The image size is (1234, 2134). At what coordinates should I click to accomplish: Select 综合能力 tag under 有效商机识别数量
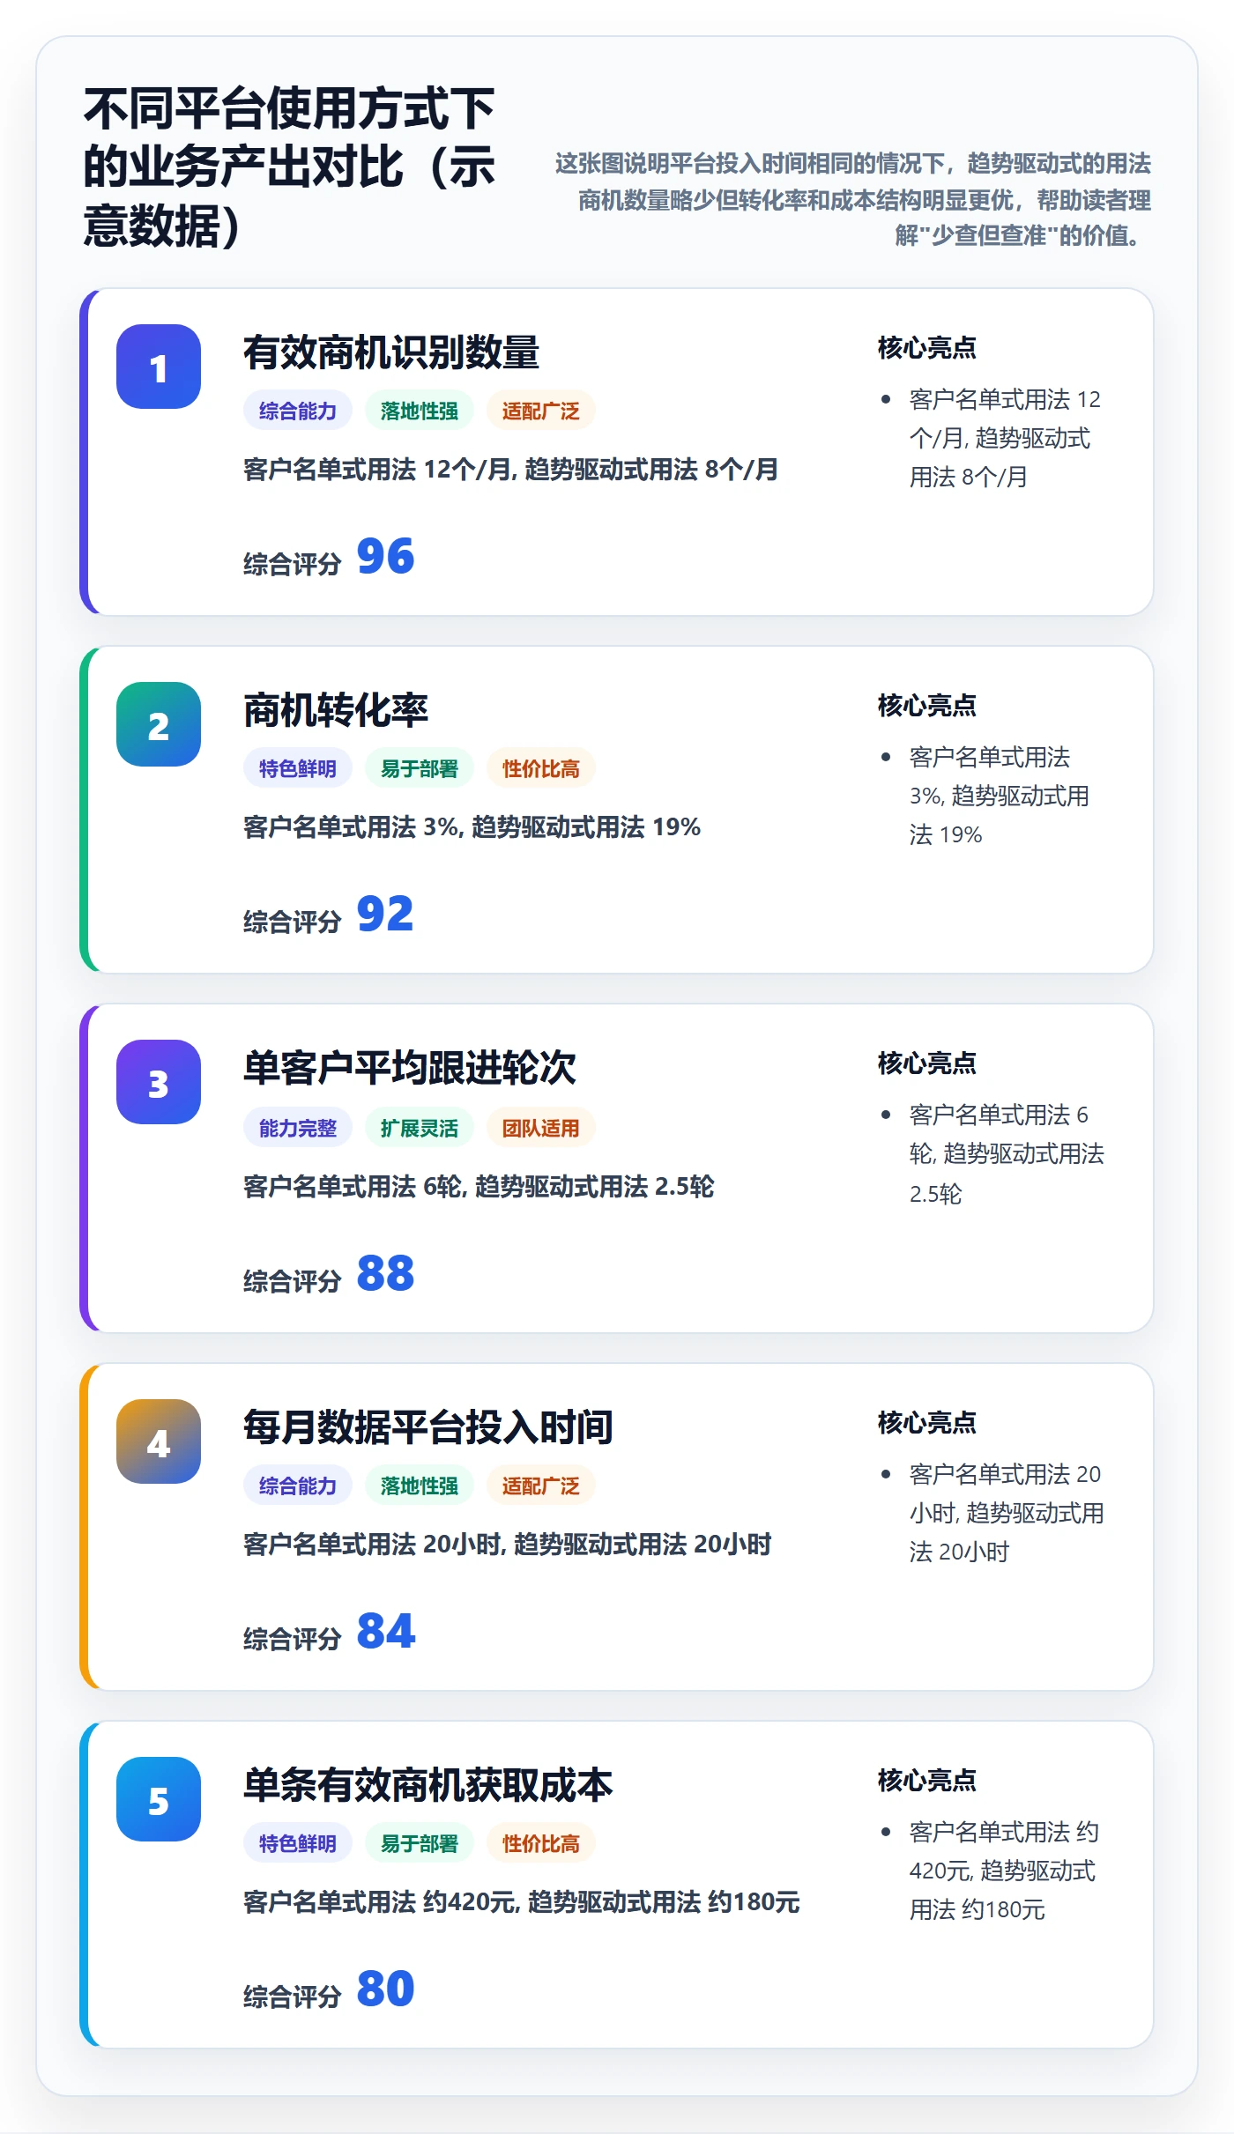point(298,411)
